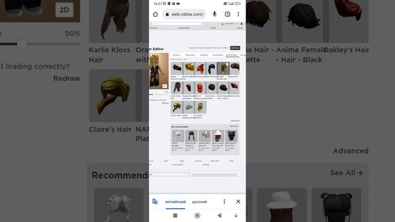Tap the microphone voice search icon
The width and height of the screenshot is (395, 222).
(x=215, y=14)
